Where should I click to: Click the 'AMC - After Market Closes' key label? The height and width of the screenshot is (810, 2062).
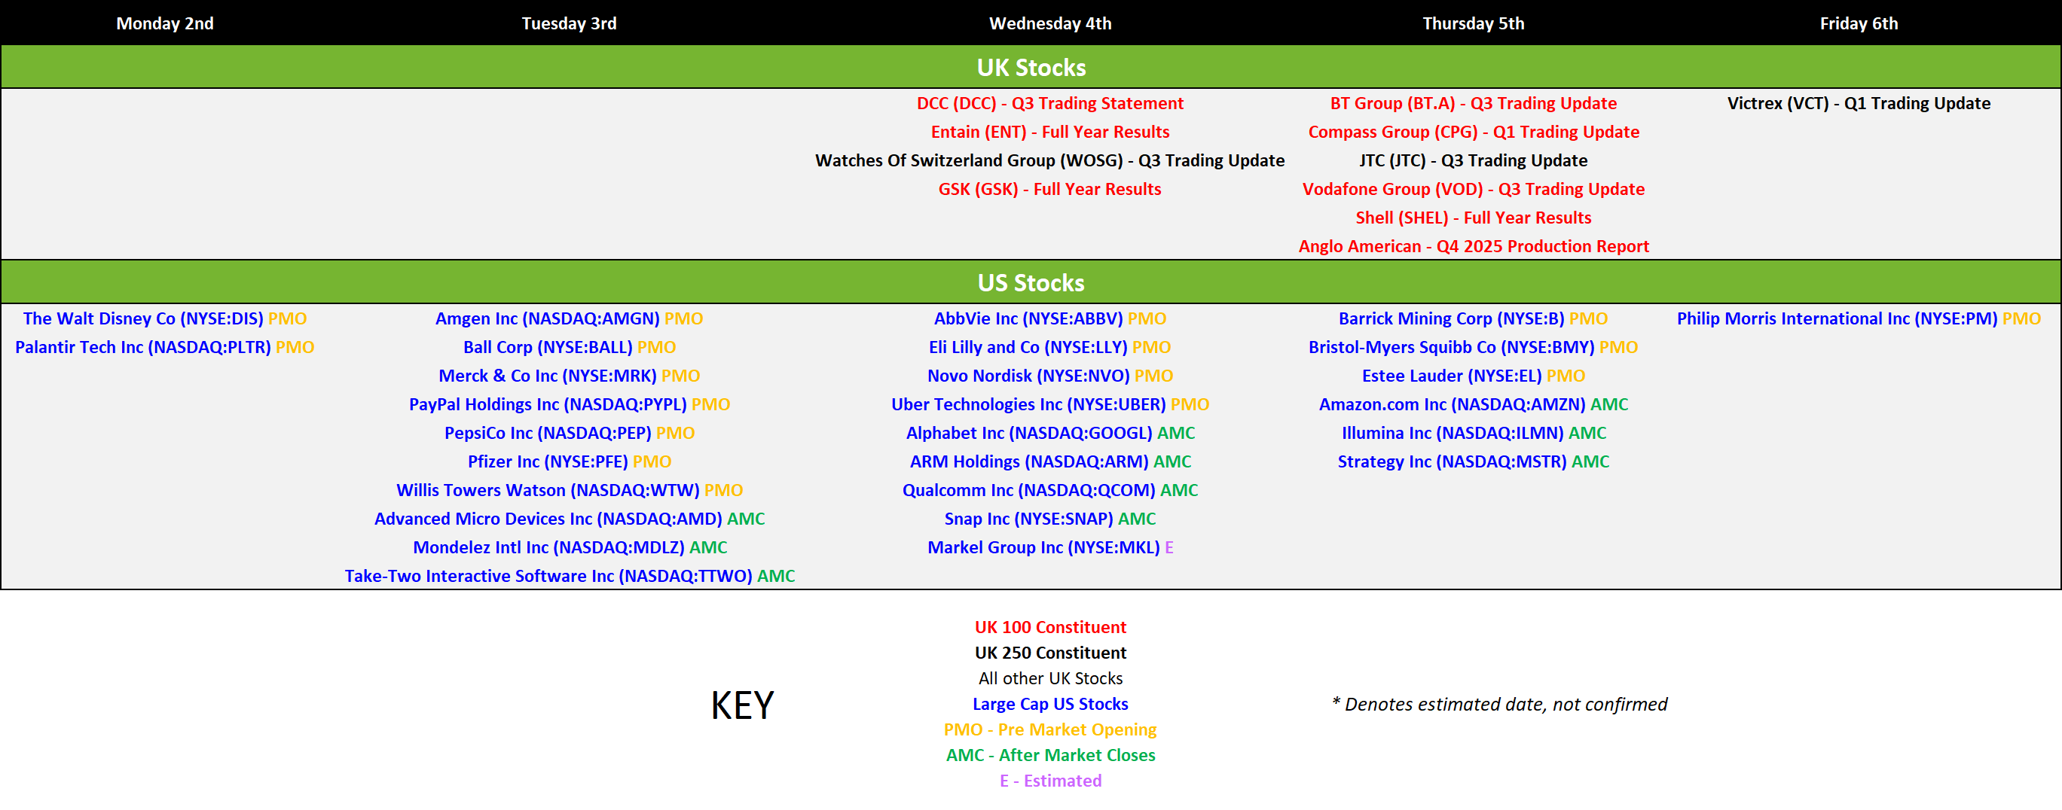click(x=1050, y=755)
